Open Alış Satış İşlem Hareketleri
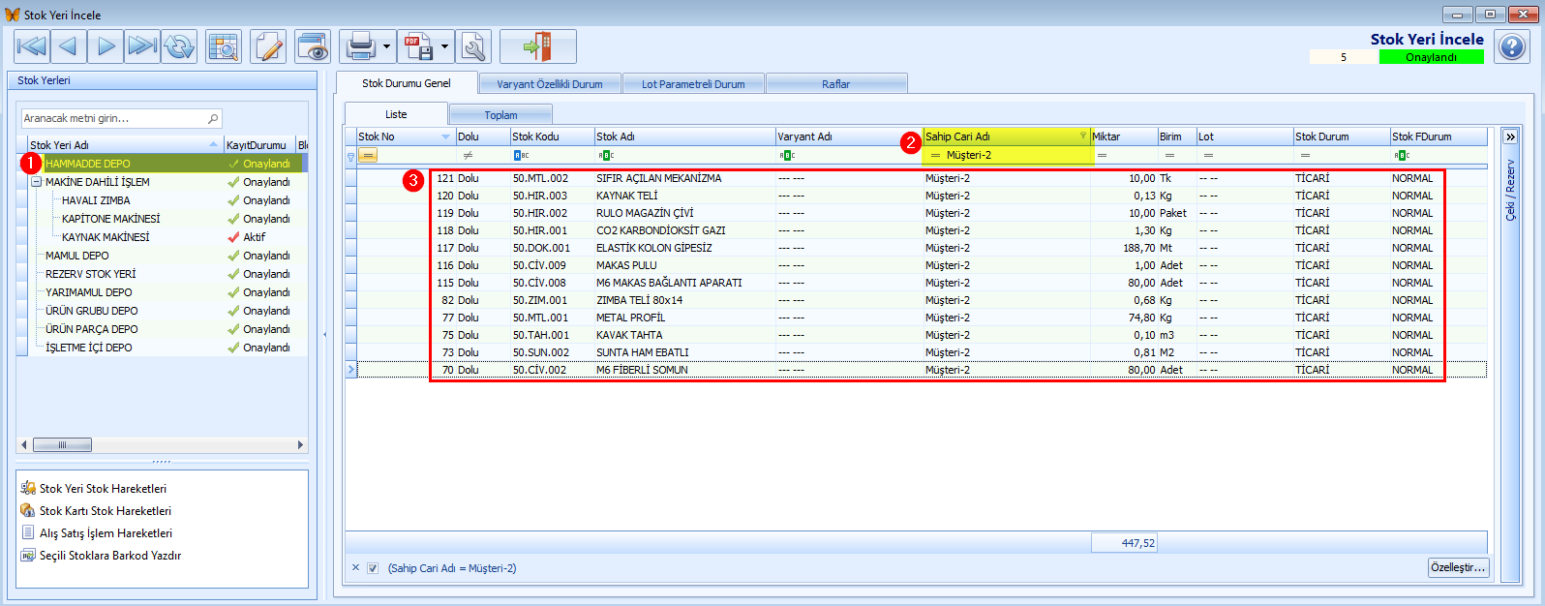Viewport: 1545px width, 606px height. [x=106, y=533]
